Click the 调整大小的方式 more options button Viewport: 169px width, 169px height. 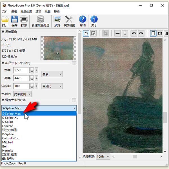(74, 100)
